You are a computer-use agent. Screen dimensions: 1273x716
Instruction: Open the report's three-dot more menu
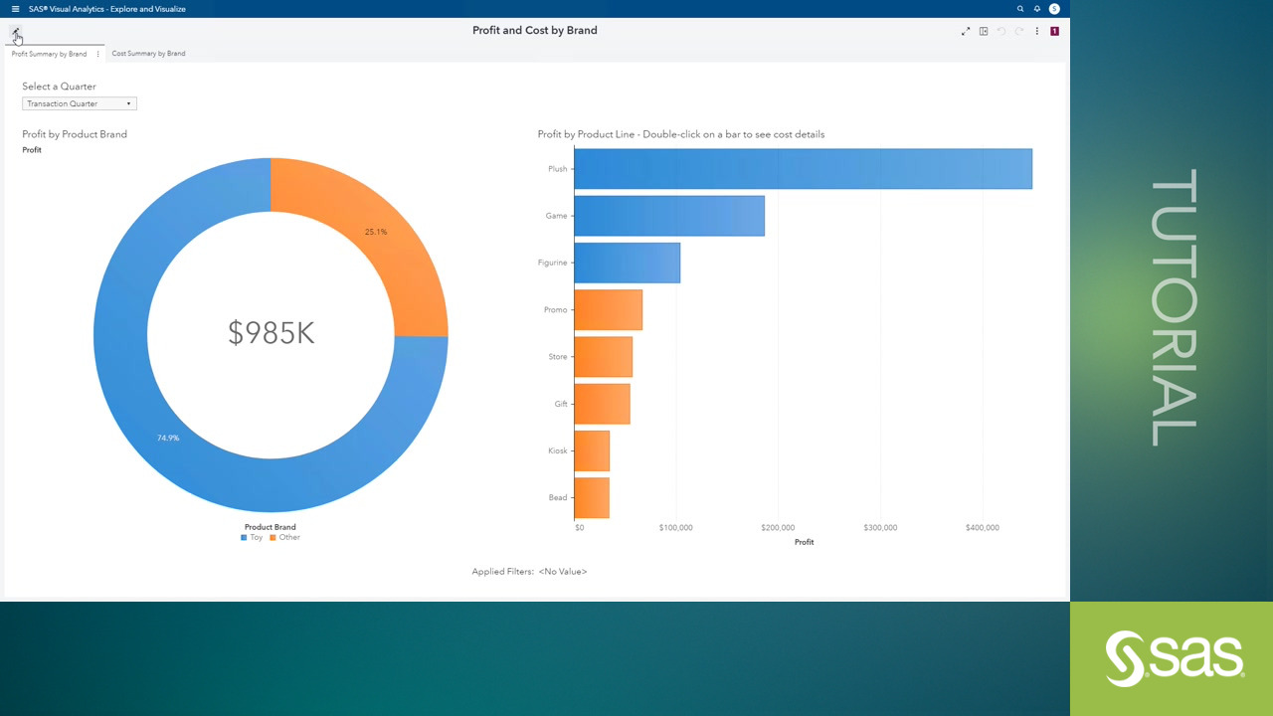[1036, 31]
